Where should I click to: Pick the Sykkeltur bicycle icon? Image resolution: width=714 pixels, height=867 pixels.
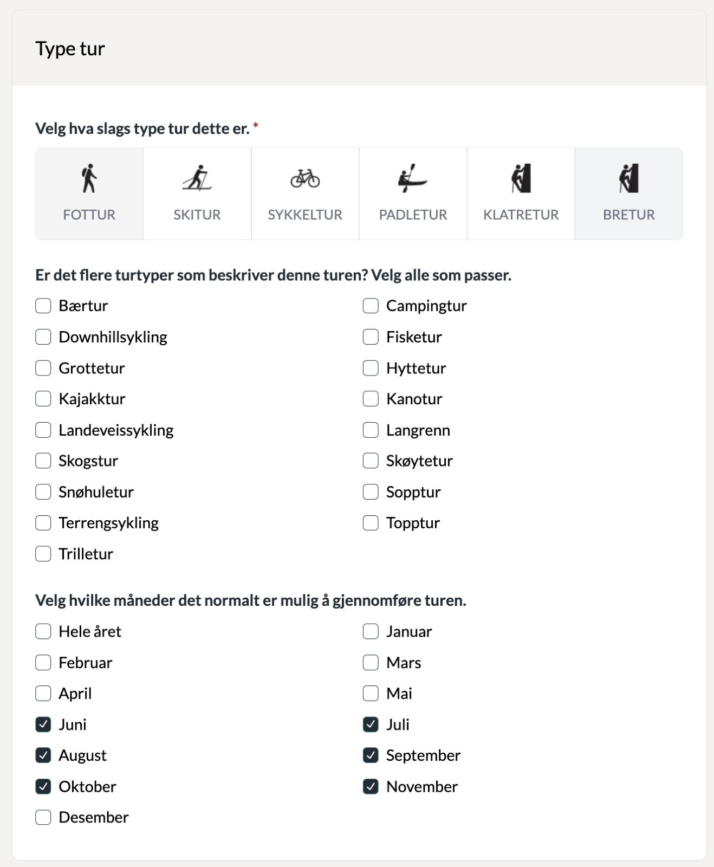305,178
